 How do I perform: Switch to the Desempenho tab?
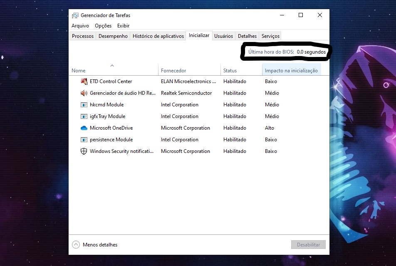pos(113,36)
